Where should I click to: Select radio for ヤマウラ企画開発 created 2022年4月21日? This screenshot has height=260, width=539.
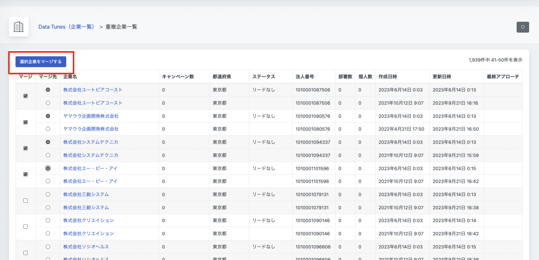(48, 129)
